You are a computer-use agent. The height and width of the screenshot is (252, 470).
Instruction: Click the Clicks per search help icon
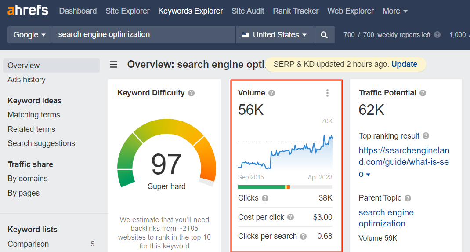pos(304,237)
